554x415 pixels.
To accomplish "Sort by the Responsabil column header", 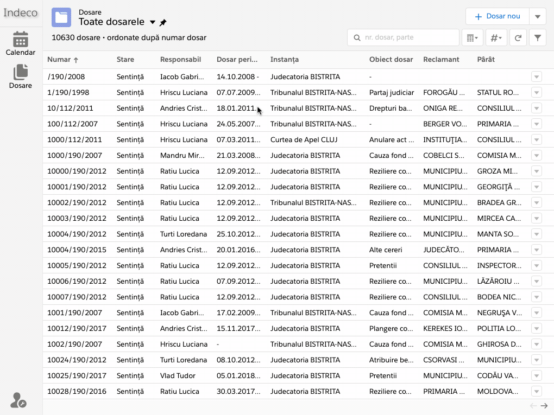I will (180, 60).
